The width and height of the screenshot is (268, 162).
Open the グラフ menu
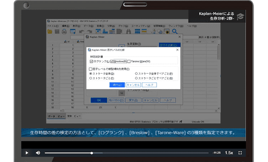pyautogui.click(x=123, y=26)
